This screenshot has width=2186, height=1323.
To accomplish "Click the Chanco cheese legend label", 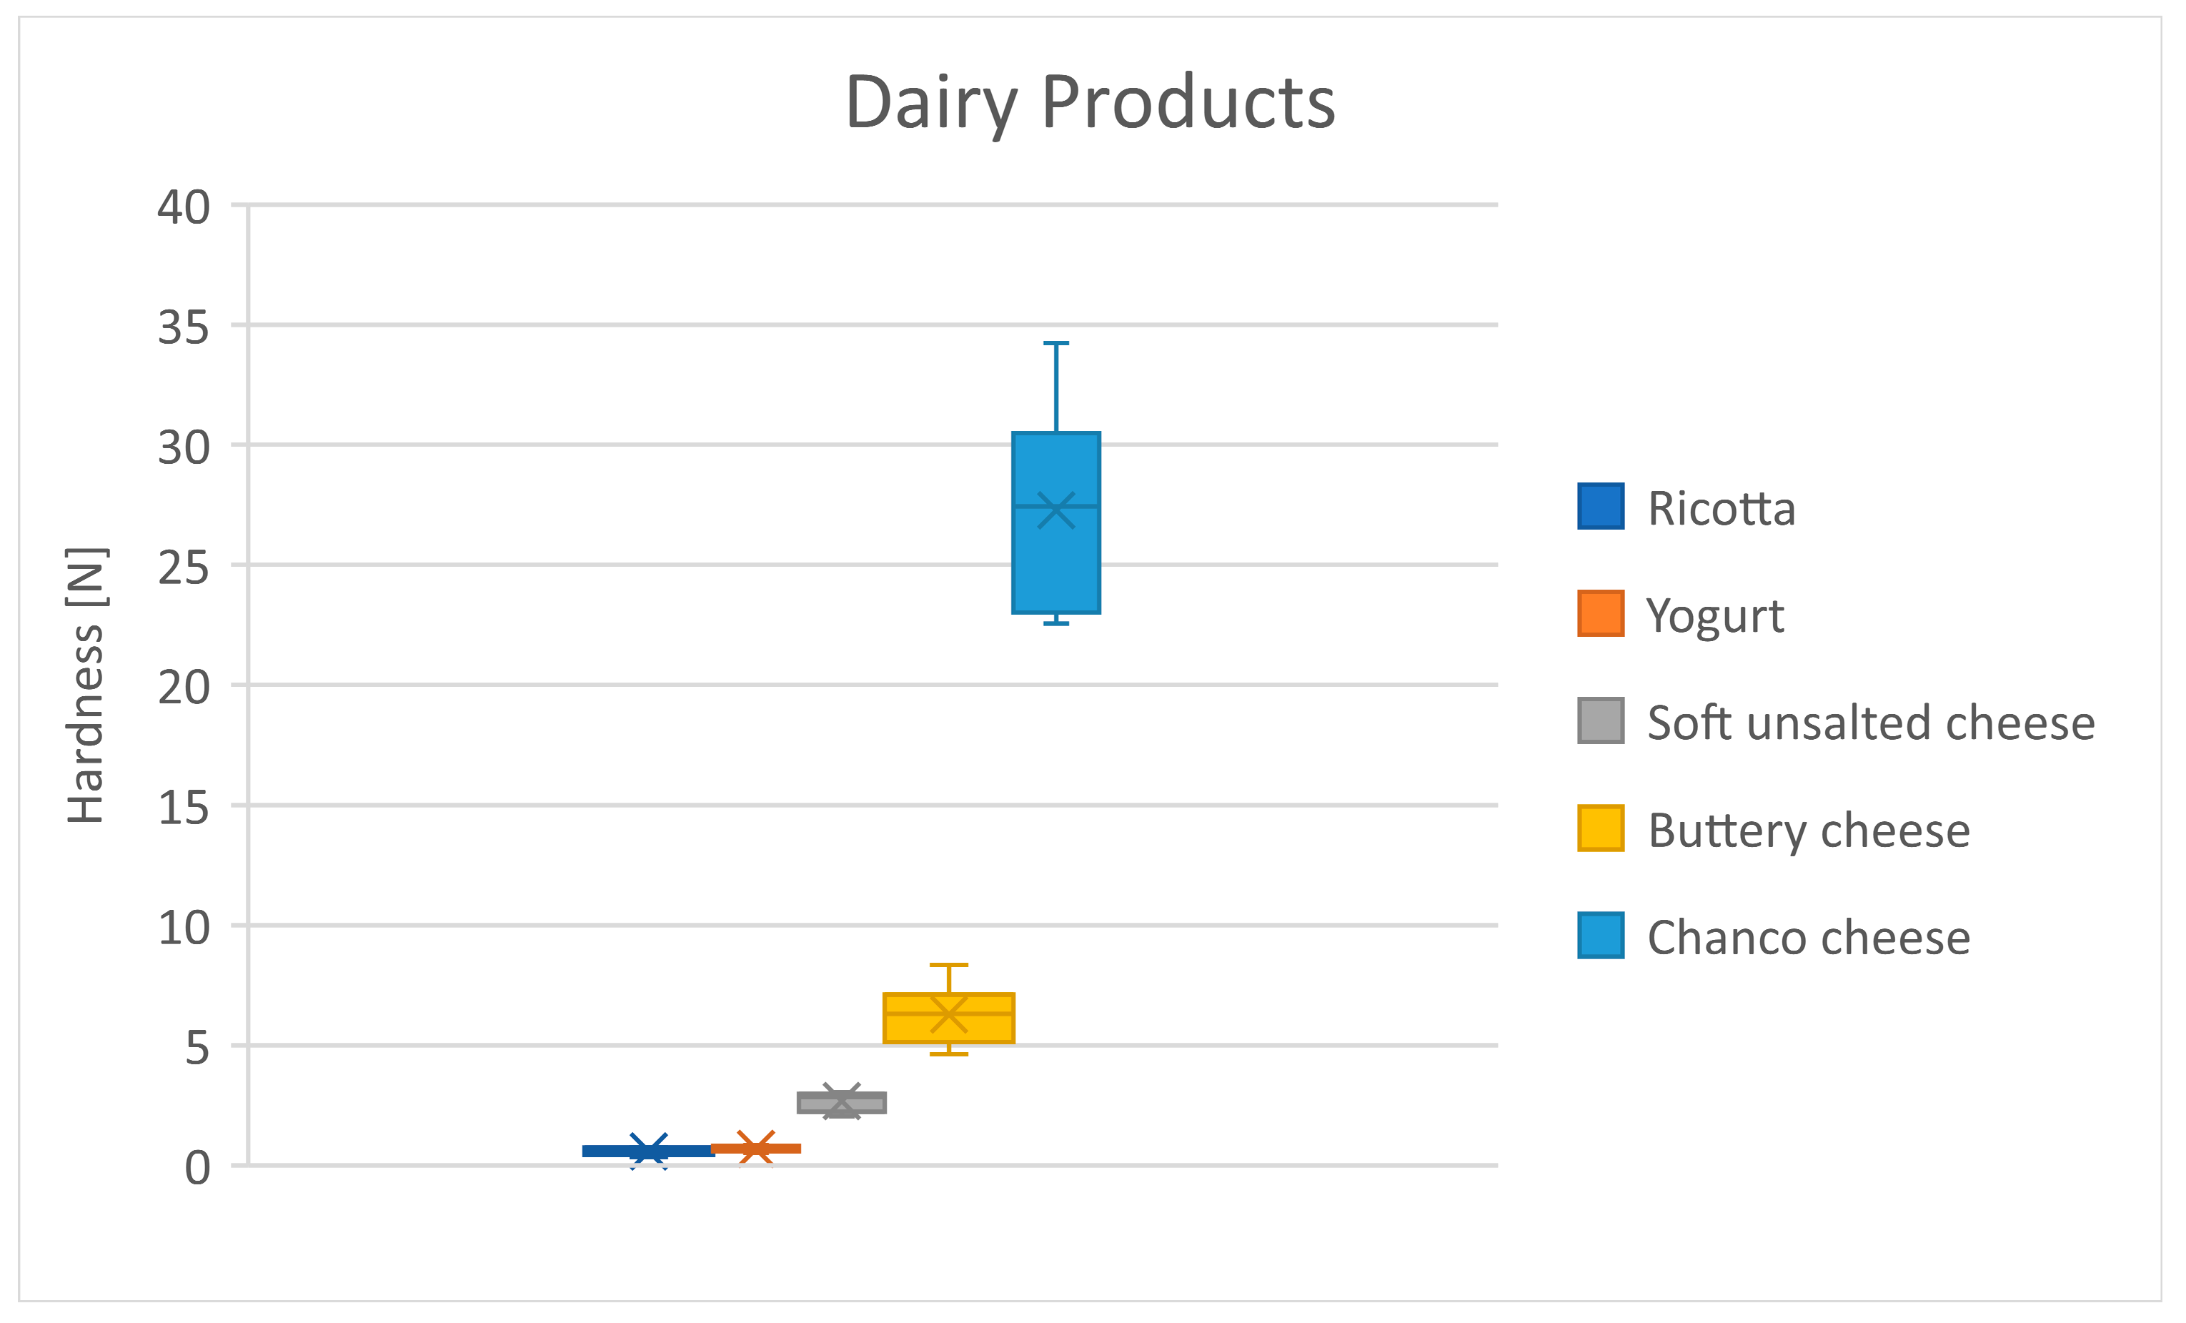I will (1809, 938).
